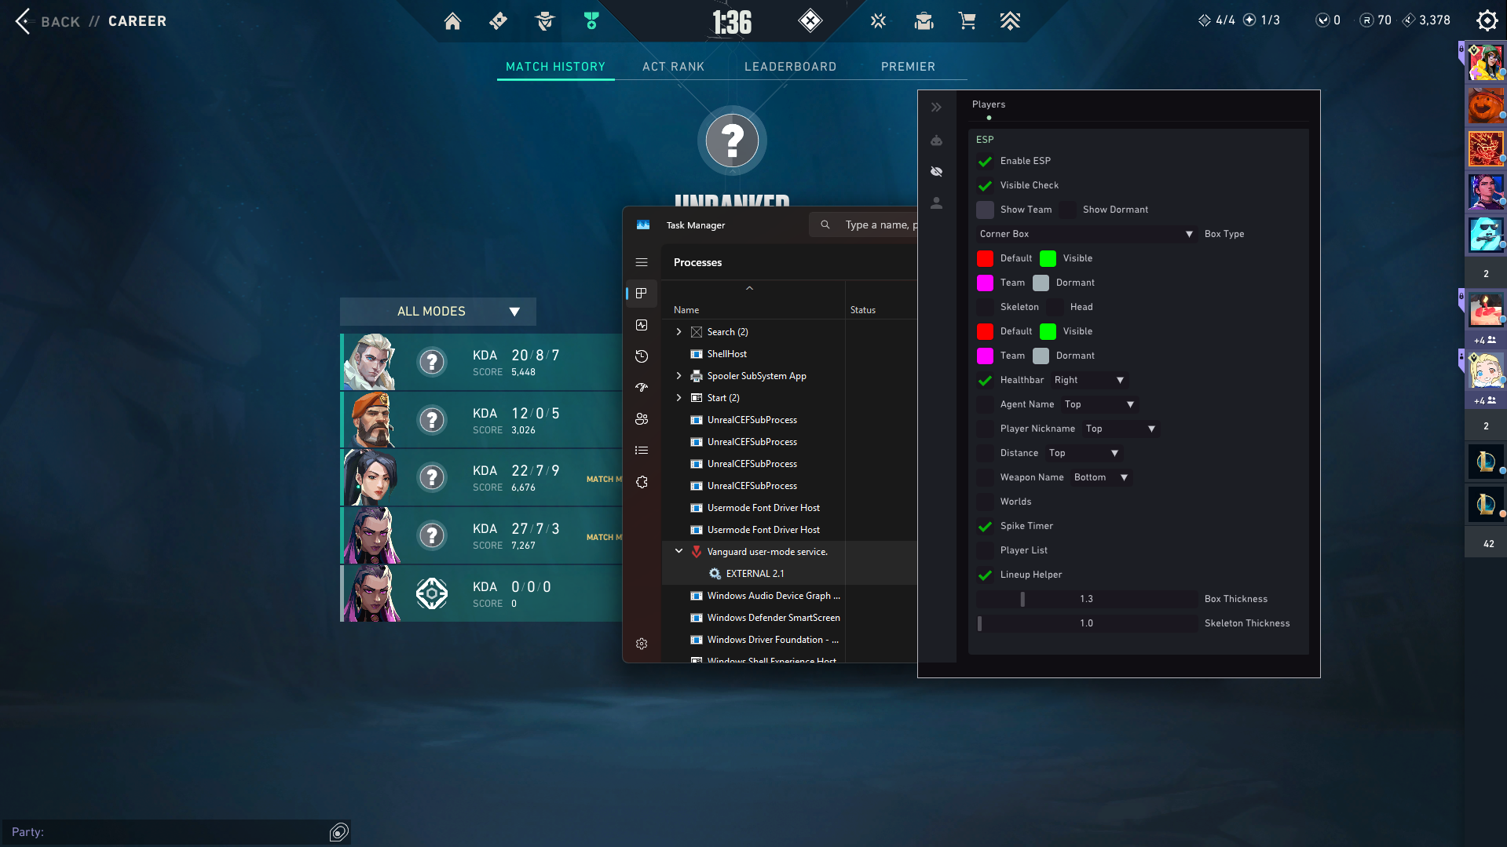
Task: Open the store cart icon
Action: (967, 21)
